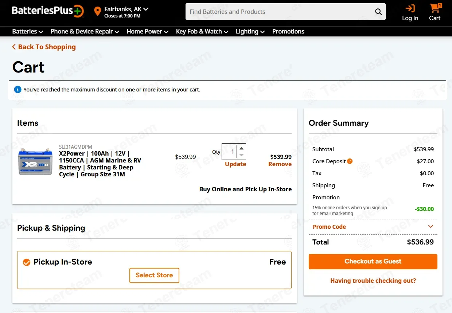This screenshot has width=452, height=313.
Task: Click the Closes at 7:00 PM text
Action: [122, 16]
